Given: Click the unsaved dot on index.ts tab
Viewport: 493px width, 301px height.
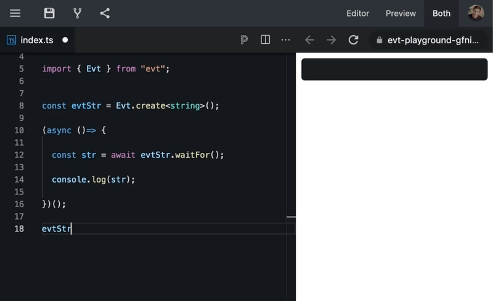Looking at the screenshot, I should [65, 40].
